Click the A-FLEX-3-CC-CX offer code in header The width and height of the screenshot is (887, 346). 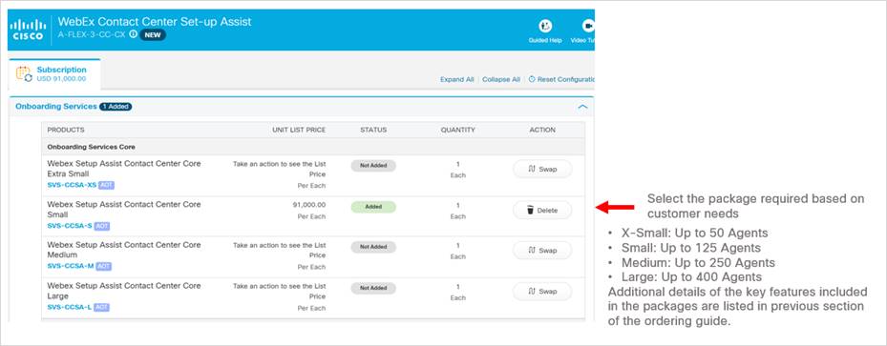pos(92,34)
